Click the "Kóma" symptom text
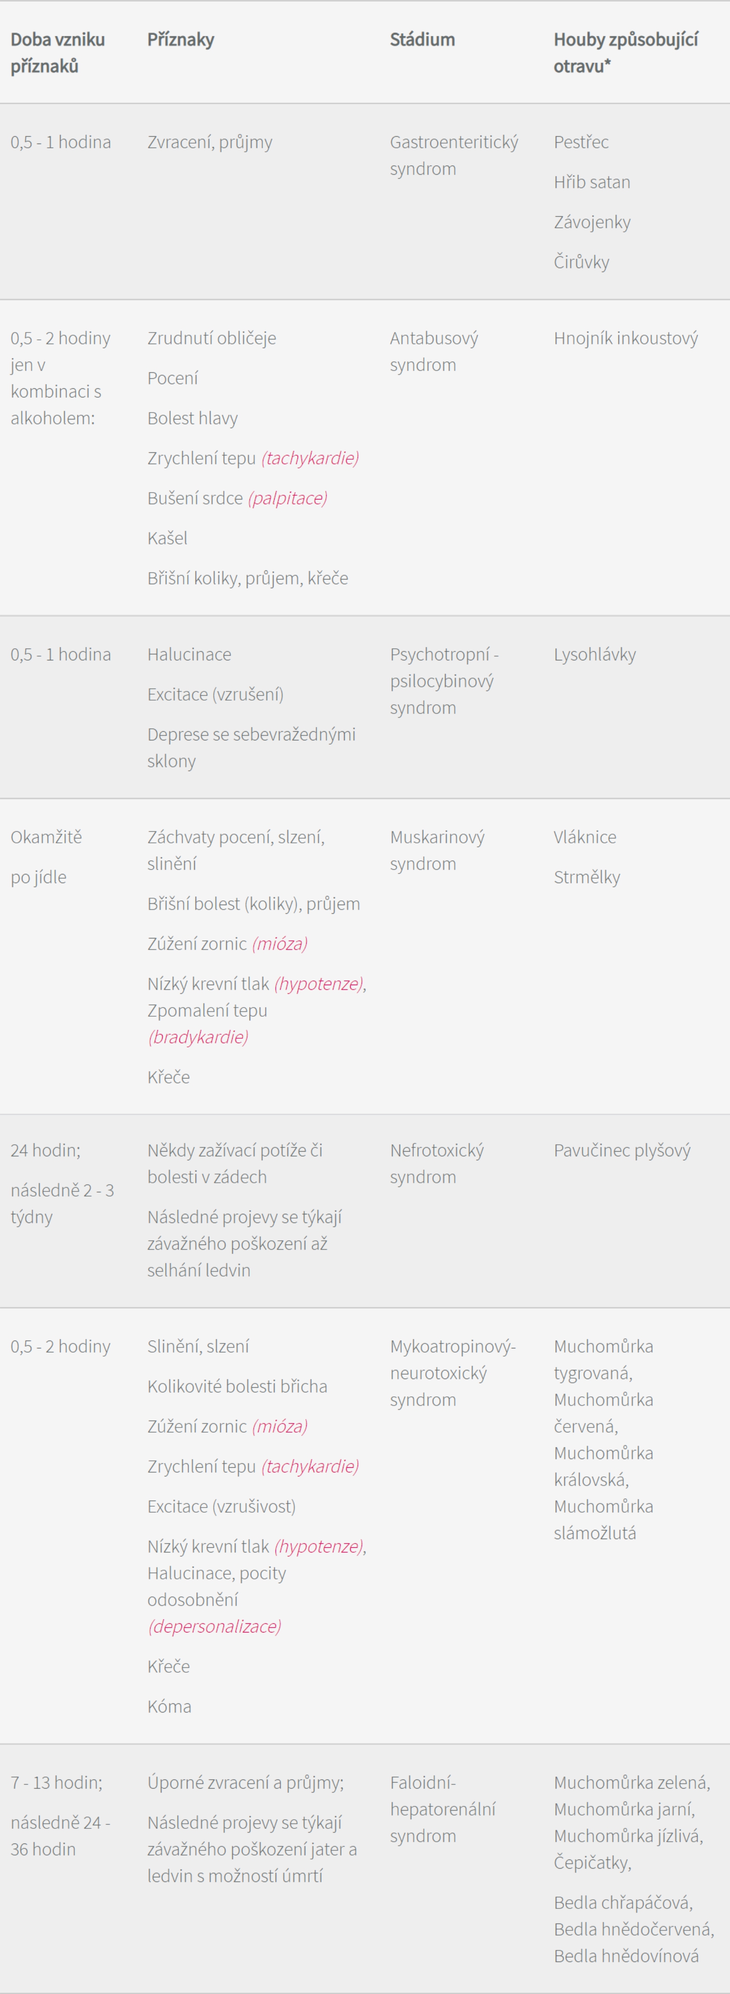Image resolution: width=730 pixels, height=1994 pixels. pyautogui.click(x=169, y=1706)
